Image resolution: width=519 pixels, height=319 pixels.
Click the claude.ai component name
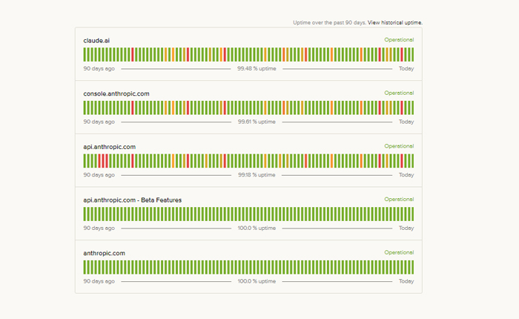pyautogui.click(x=97, y=40)
